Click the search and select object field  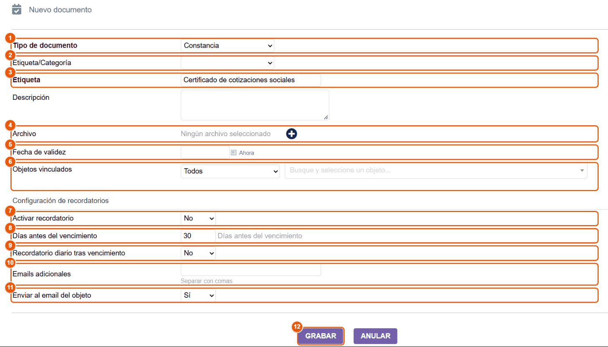pyautogui.click(x=436, y=171)
